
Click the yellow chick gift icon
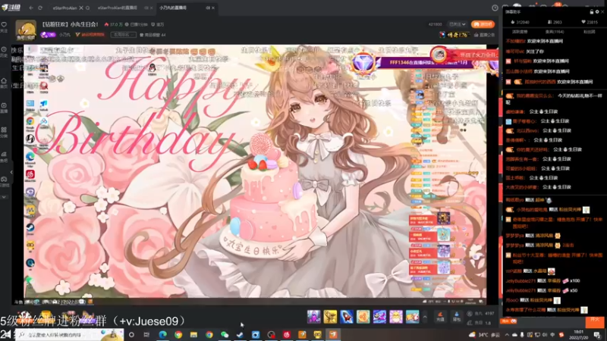tap(396, 317)
